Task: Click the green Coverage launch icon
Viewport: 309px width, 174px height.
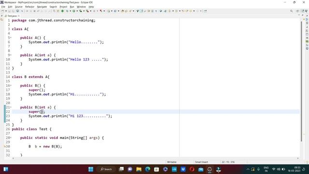Action: pyautogui.click(x=81, y=11)
